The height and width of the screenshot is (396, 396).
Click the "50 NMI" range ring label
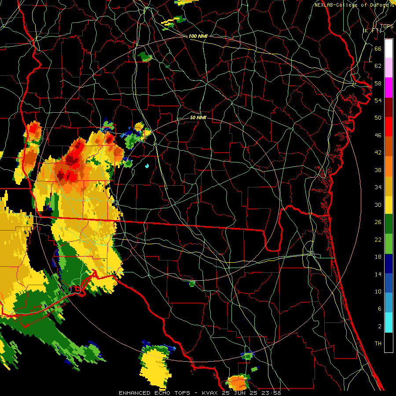198,117
